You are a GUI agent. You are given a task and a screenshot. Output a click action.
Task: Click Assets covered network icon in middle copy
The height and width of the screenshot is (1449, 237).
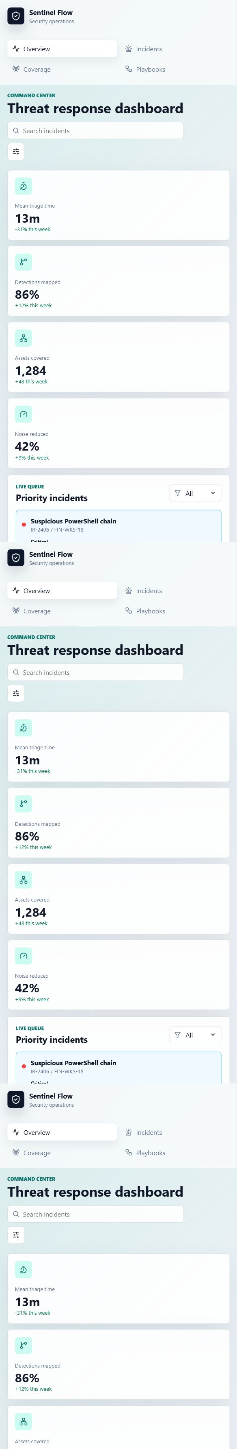tap(24, 880)
